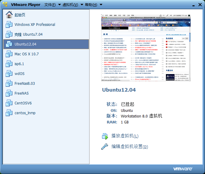Viewport: 205px width, 174px height.
Task: Expand the dropdown arrow beside 虚拟机(V)
Action: 82,5
